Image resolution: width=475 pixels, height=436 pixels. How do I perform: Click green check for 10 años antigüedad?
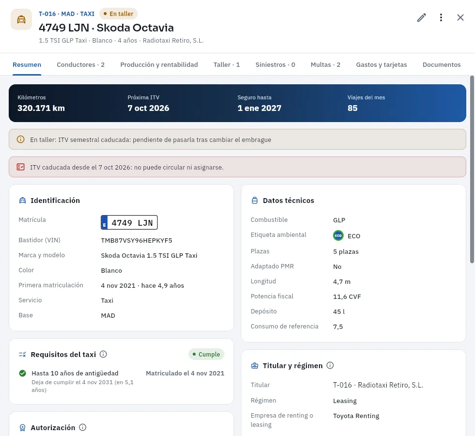click(x=22, y=374)
